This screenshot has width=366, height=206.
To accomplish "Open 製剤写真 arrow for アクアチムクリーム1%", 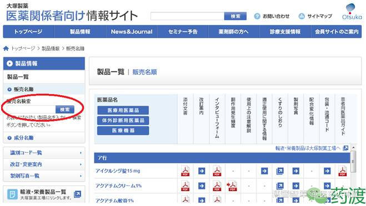I will [295, 186].
